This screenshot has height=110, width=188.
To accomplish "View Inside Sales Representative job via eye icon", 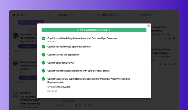I will click(x=160, y=38).
